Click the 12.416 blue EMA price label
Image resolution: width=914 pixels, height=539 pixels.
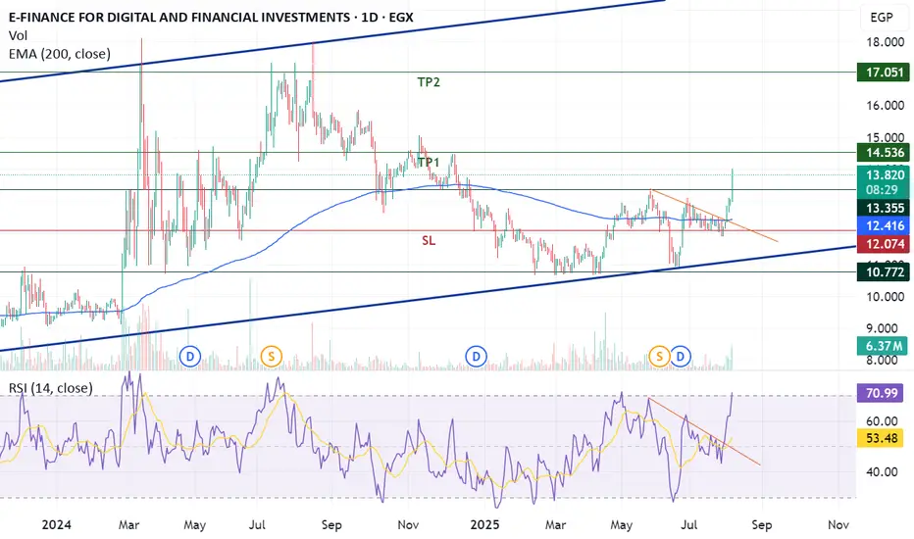[x=884, y=226]
